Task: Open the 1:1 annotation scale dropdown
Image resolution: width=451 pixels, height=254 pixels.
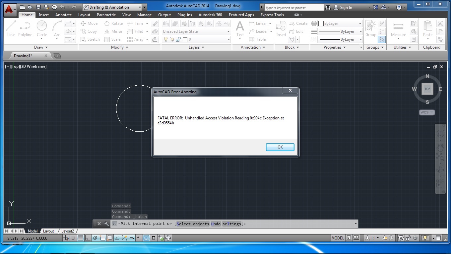Action: point(372,238)
